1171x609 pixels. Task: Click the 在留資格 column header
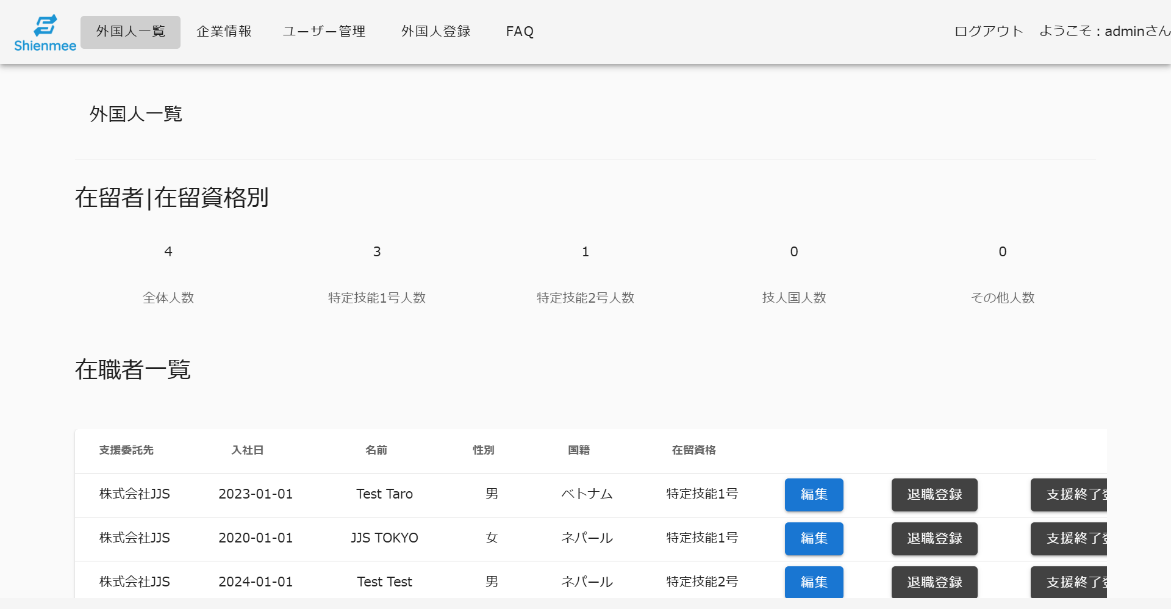(x=693, y=450)
